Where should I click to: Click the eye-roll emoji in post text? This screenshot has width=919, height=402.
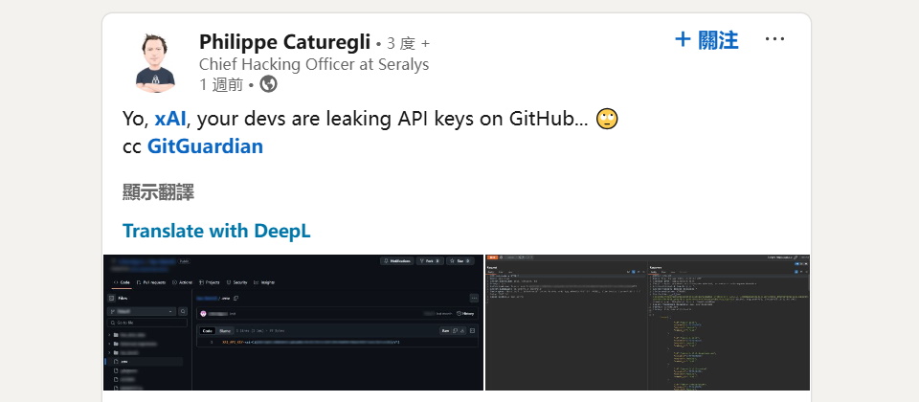point(607,120)
